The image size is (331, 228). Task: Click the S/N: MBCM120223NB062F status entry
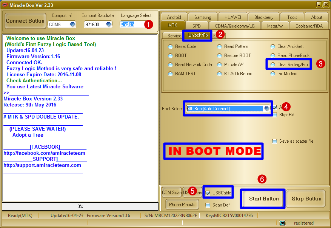(171, 215)
